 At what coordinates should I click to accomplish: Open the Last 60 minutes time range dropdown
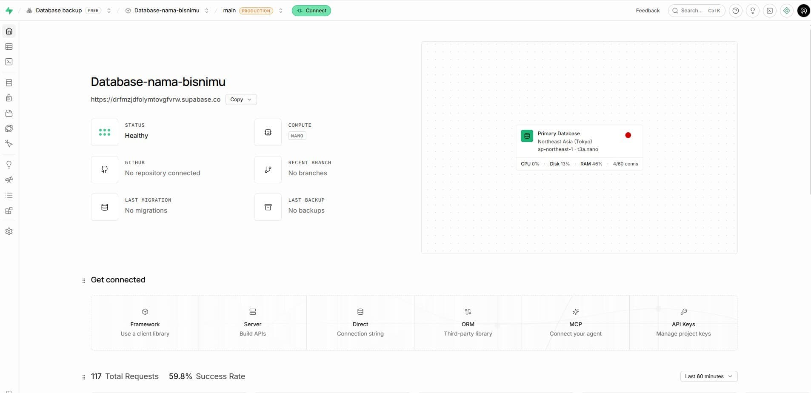pyautogui.click(x=709, y=376)
